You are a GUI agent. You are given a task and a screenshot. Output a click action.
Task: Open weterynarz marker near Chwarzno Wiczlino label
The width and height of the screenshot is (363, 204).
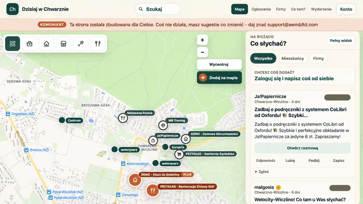114,149
